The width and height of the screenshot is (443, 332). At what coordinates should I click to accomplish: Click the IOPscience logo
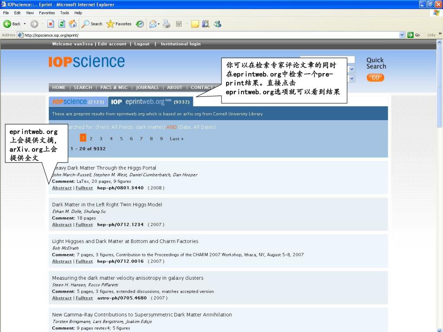point(87,61)
